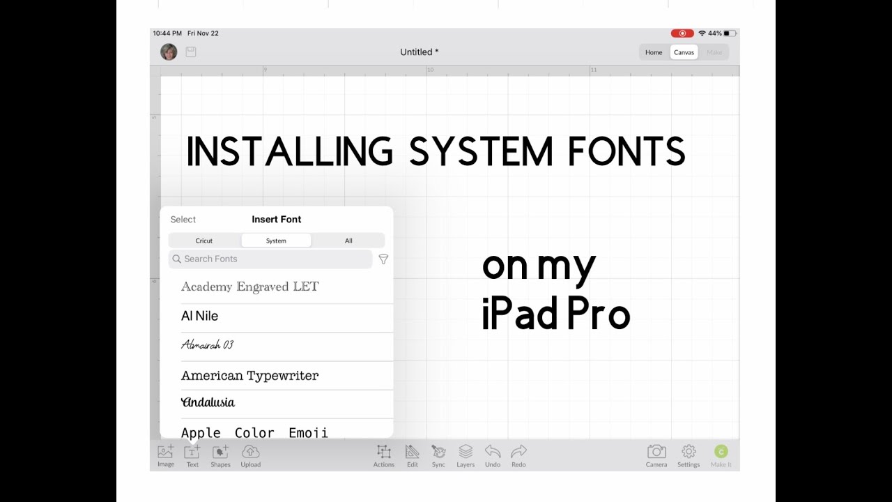Select the 'on my iPad Pro' text
The height and width of the screenshot is (502, 892).
[x=556, y=291]
